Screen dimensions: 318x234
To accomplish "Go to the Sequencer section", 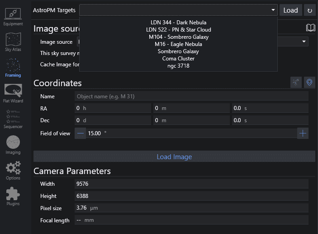I will pos(13,119).
